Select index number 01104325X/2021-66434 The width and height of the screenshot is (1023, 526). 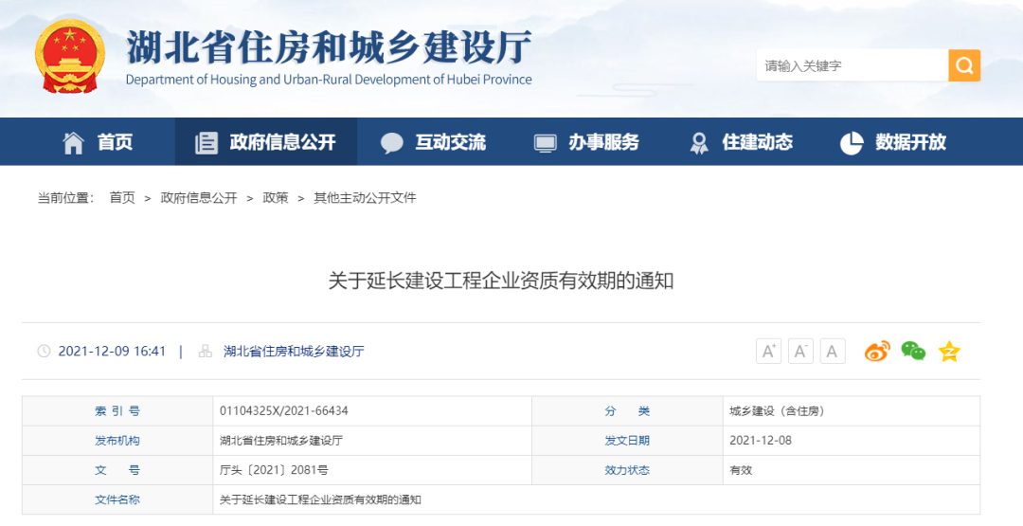pos(284,411)
